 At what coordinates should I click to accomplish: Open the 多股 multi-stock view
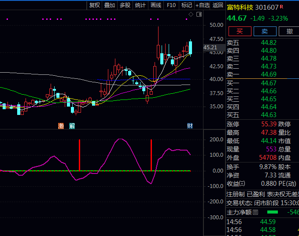coord(125,5)
